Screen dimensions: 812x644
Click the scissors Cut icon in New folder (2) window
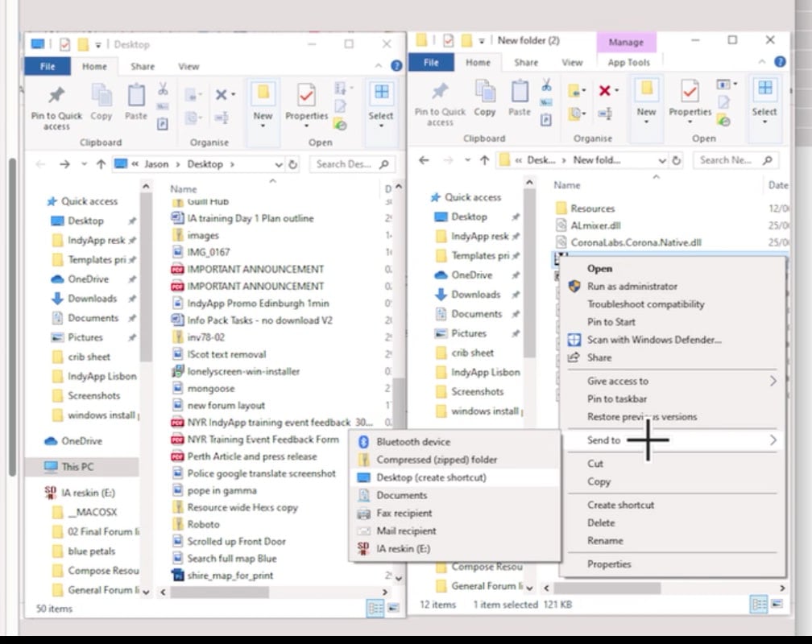(x=546, y=85)
